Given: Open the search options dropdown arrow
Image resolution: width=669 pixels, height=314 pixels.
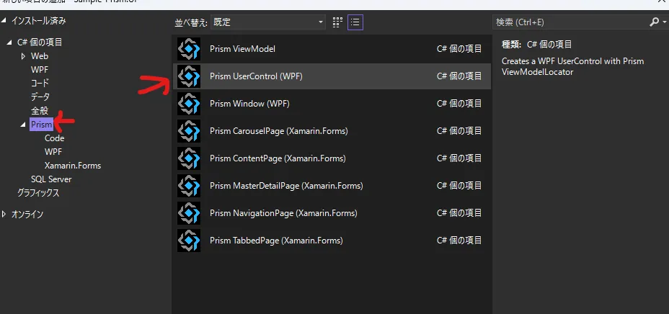Looking at the screenshot, I should tap(664, 22).
